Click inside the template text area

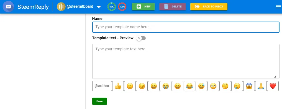click(186, 61)
